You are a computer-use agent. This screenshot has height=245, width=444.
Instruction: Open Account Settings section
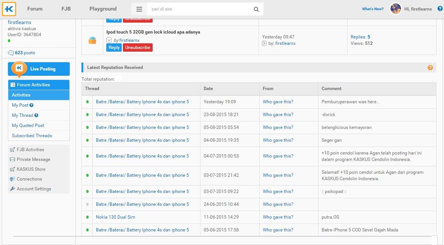click(39, 189)
